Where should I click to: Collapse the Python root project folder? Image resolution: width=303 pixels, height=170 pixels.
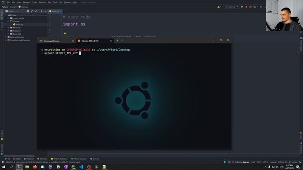5,15
